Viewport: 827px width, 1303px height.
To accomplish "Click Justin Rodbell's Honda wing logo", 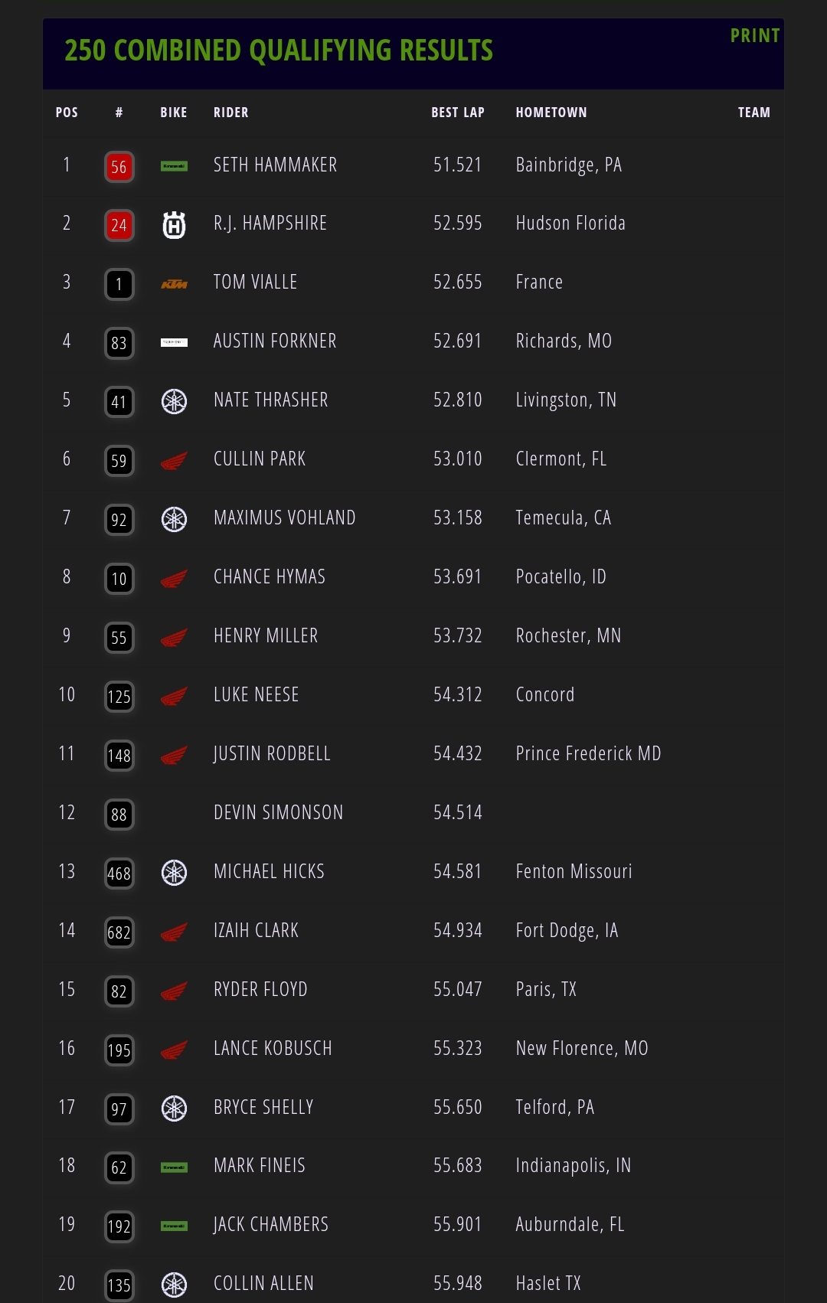I will pyautogui.click(x=174, y=756).
